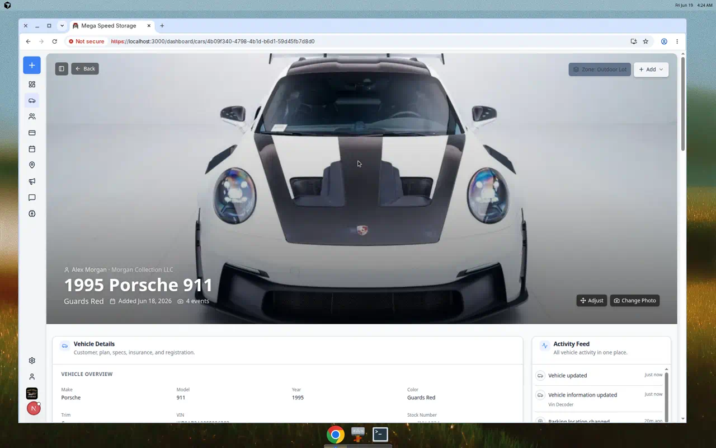This screenshot has width=716, height=448.
Task: Click the install app icon in address bar
Action: pos(633,41)
